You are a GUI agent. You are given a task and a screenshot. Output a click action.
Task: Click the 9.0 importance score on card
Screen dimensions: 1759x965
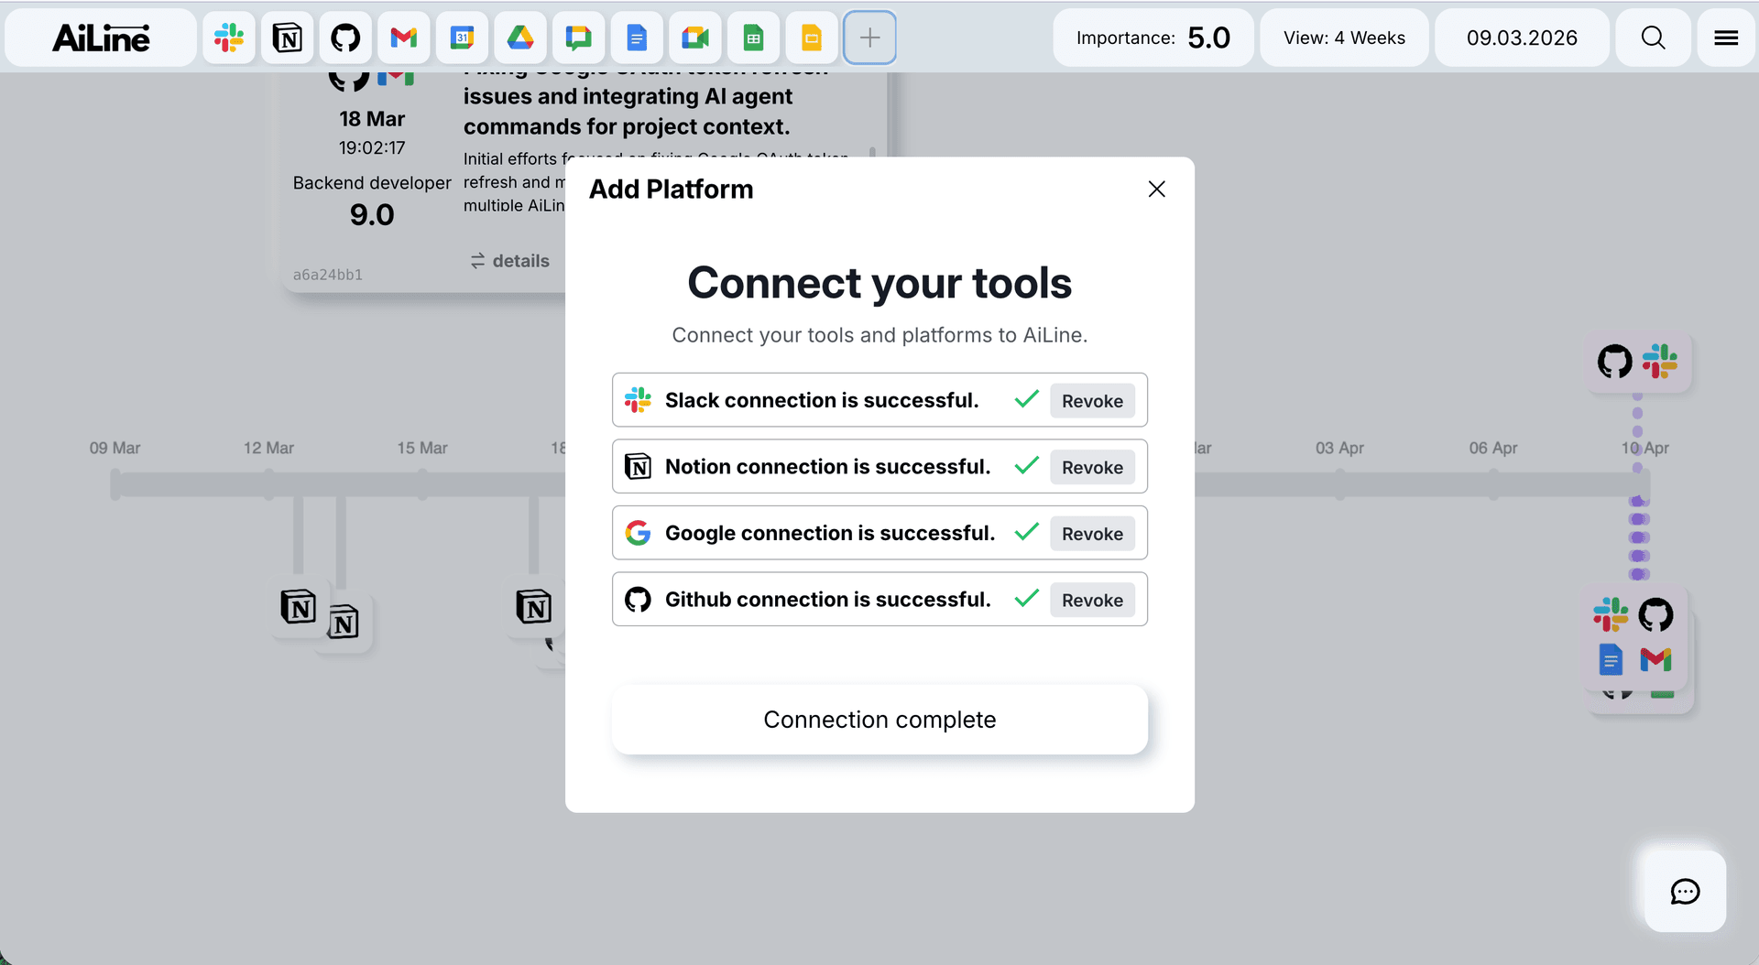tap(372, 215)
